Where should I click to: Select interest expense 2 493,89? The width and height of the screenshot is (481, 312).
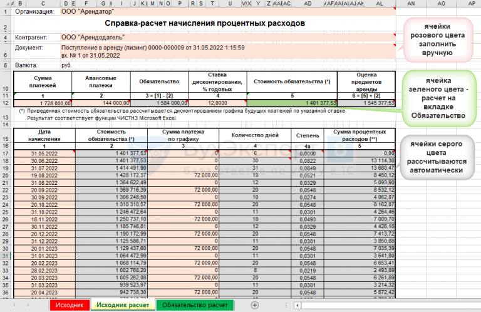coord(359,271)
